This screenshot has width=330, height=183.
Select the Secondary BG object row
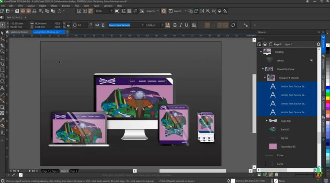click(287, 147)
